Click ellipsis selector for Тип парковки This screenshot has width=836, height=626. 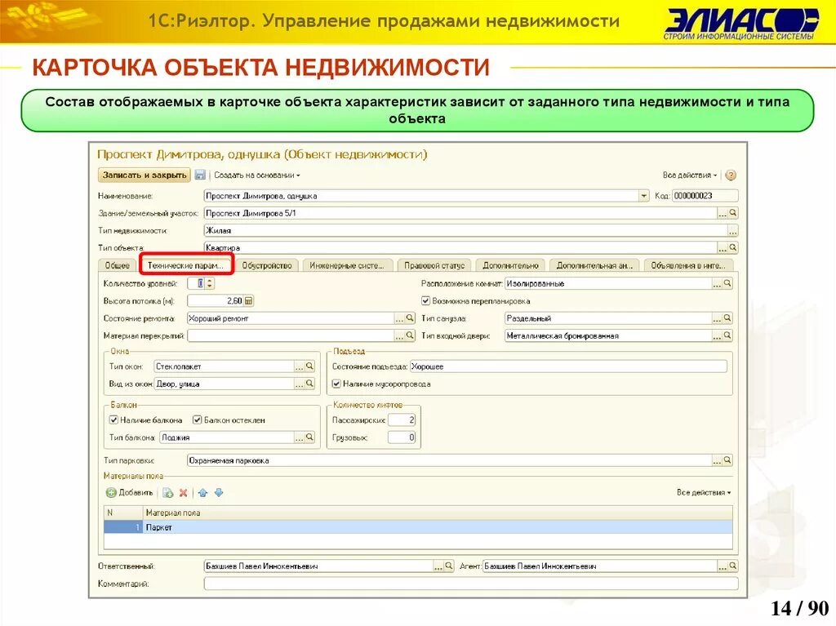coord(717,460)
